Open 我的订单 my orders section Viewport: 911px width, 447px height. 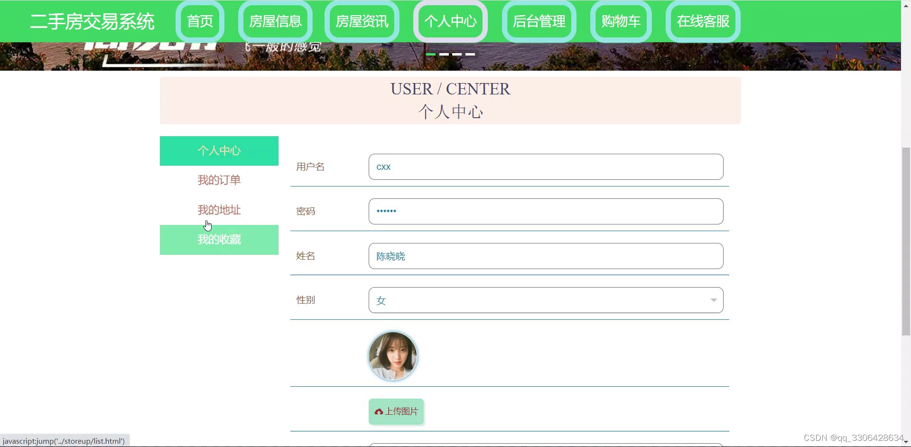[219, 180]
